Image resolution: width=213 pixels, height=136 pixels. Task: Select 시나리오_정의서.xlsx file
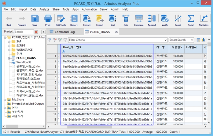tap(29, 75)
